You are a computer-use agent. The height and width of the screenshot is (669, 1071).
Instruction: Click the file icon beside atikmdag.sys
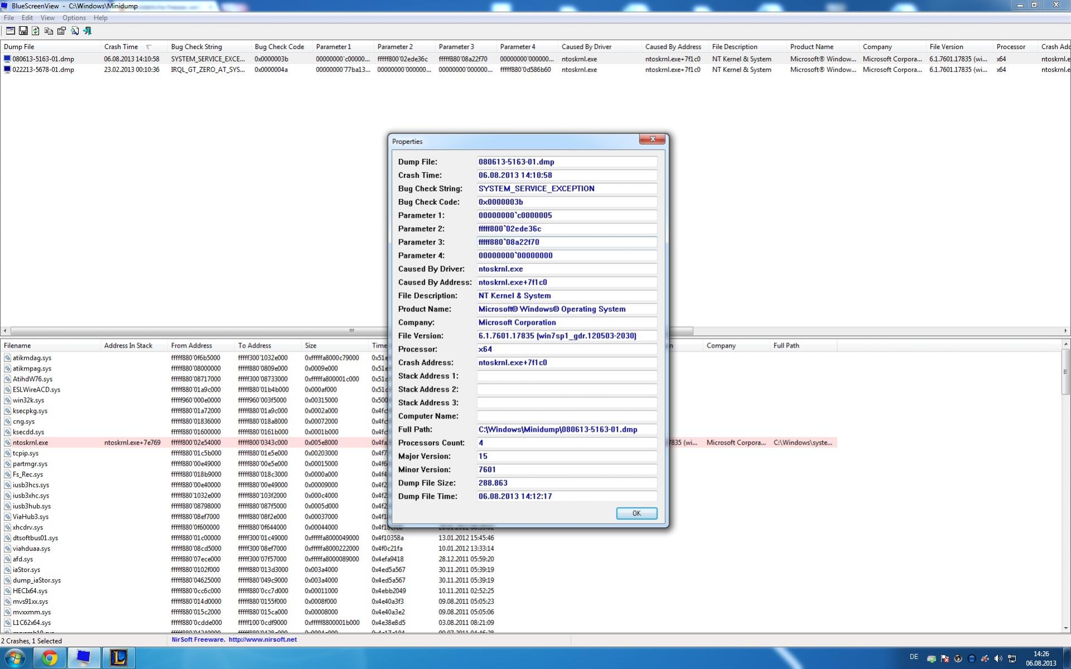point(7,358)
